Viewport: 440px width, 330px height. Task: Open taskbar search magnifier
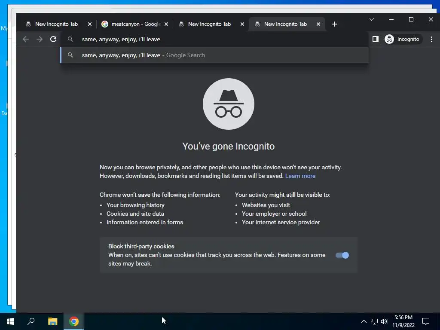[x=31, y=321]
